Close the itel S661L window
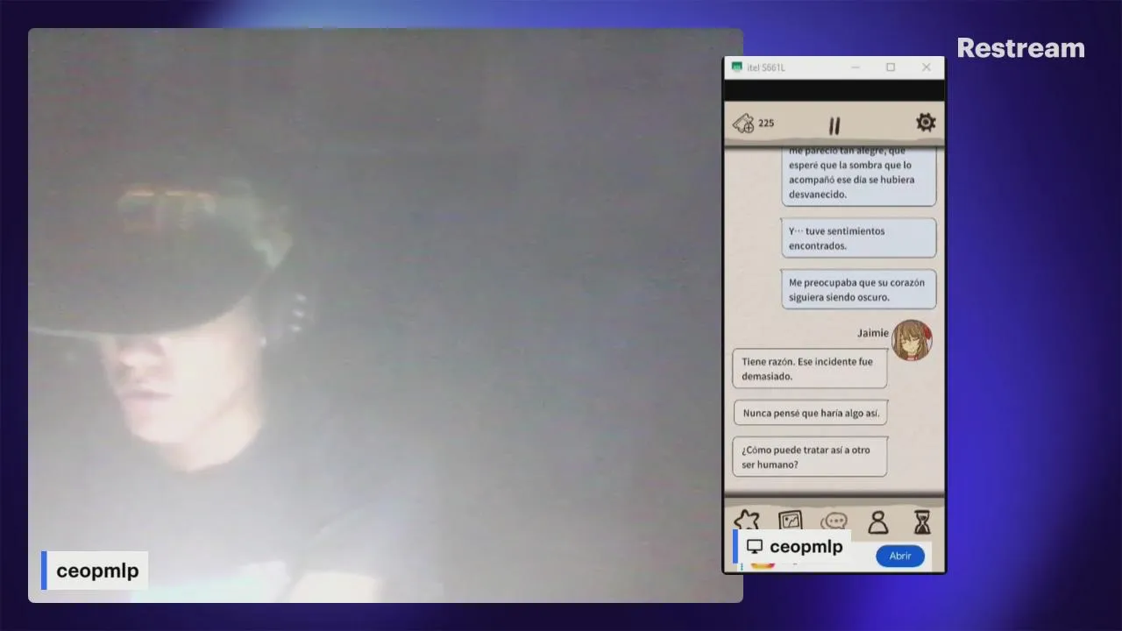Image resolution: width=1122 pixels, height=631 pixels. point(927,67)
